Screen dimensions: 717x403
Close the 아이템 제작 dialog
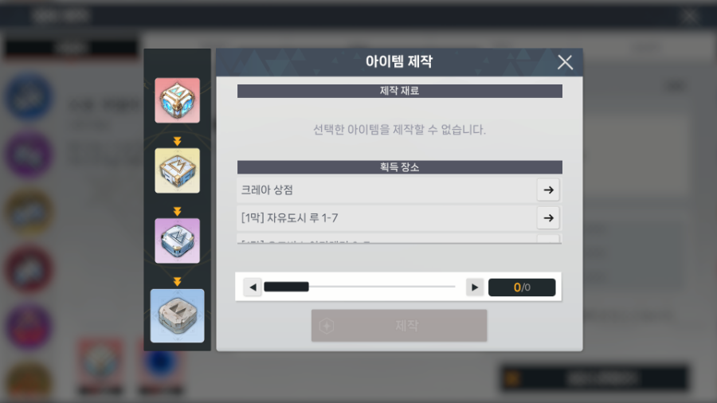pyautogui.click(x=565, y=62)
